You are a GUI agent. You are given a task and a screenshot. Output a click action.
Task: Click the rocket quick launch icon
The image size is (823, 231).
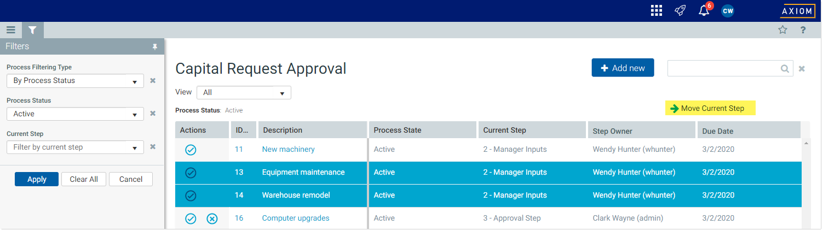point(680,10)
